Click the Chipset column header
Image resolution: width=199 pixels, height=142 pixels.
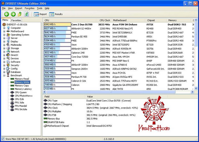155,20
